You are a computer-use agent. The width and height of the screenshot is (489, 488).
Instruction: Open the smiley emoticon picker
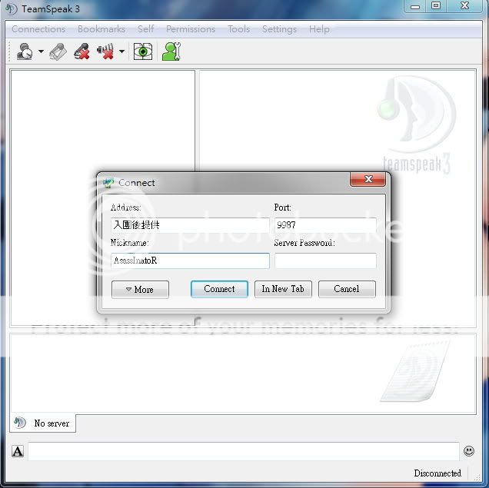coord(469,451)
